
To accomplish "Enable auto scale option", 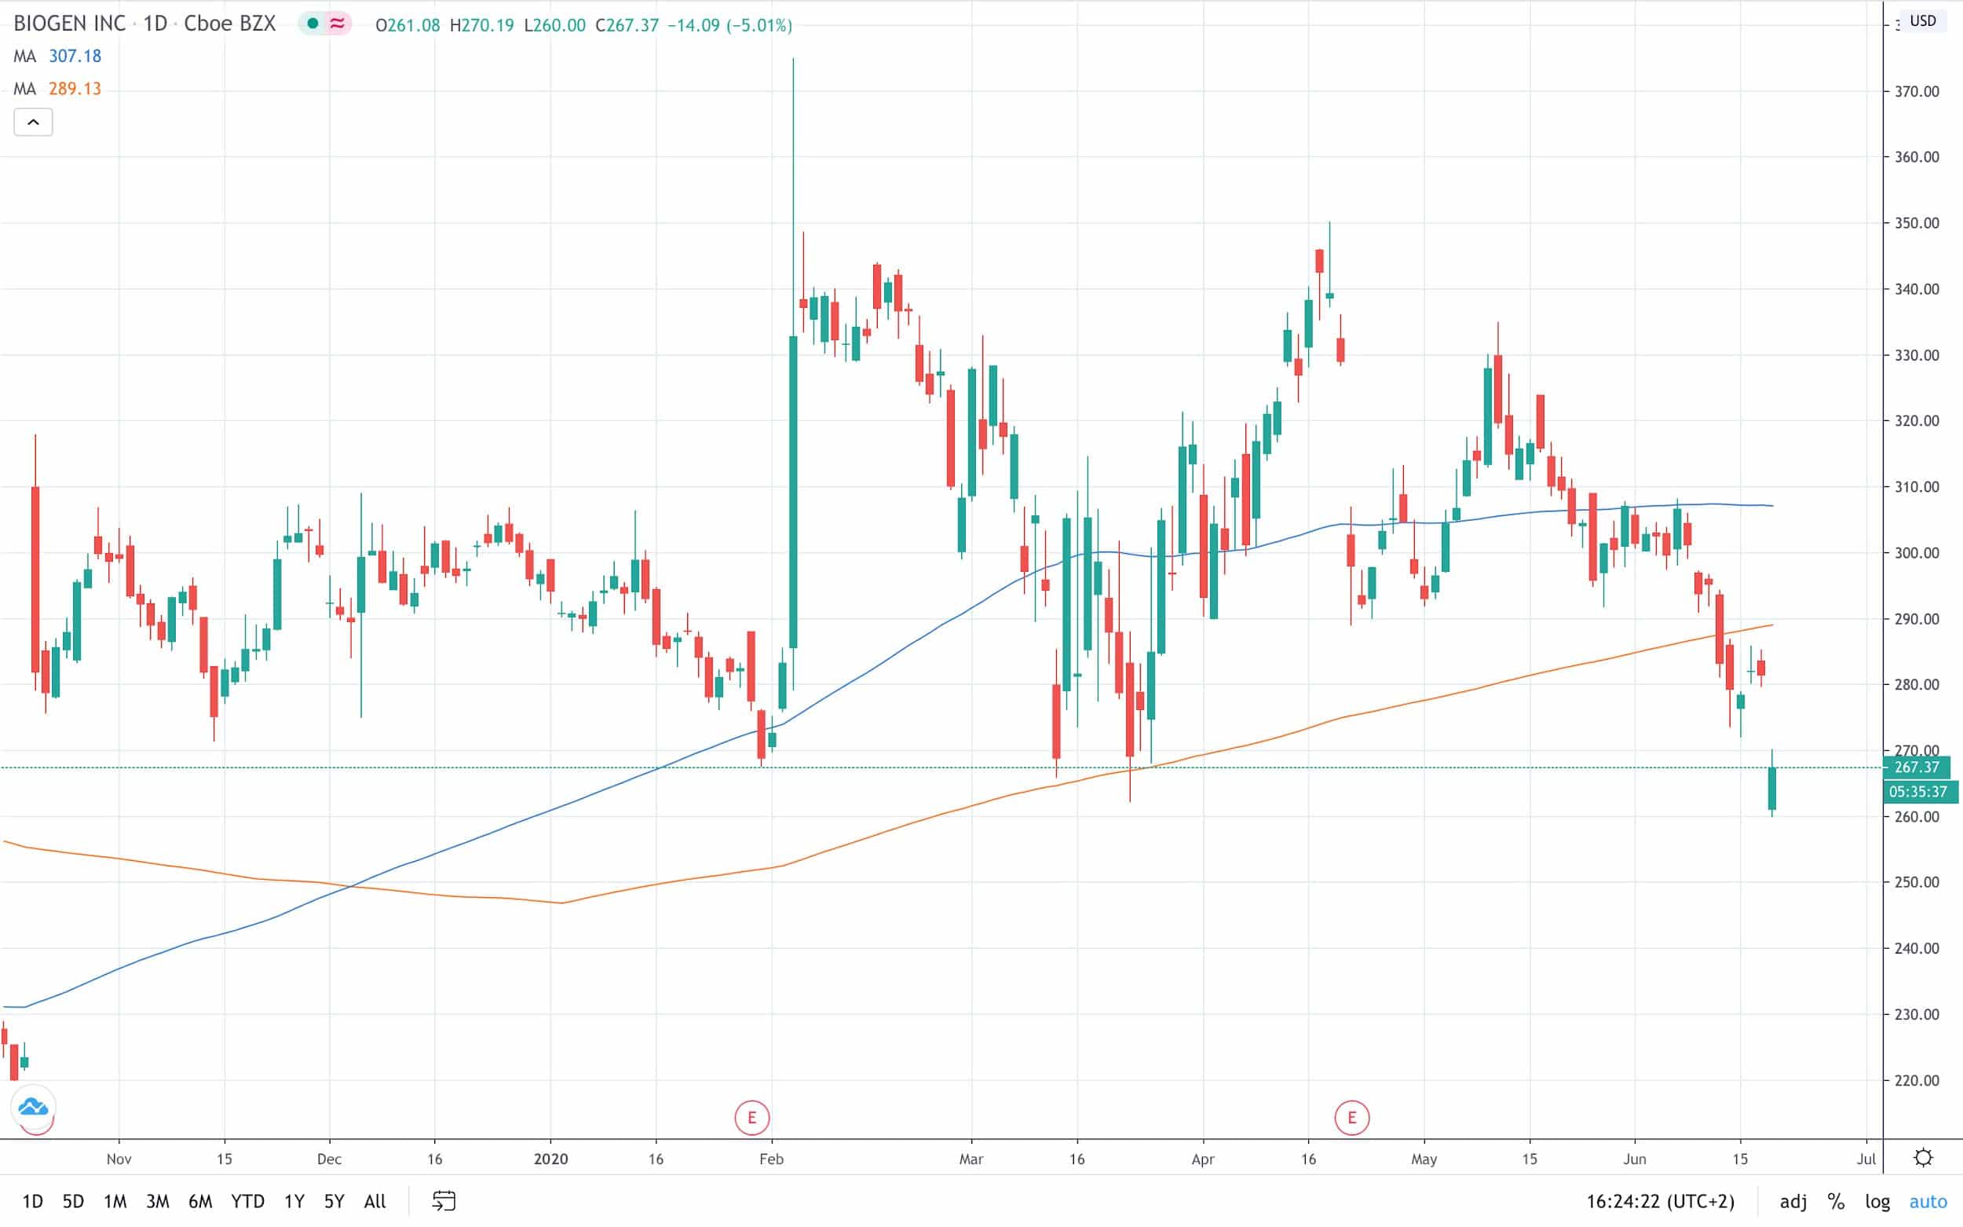I will [x=1928, y=1201].
